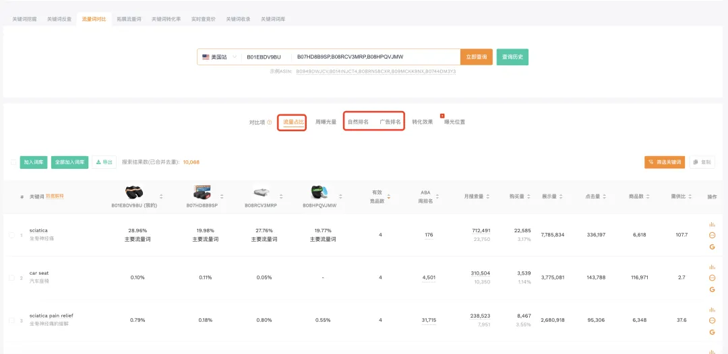Open bar chart icon in car seat row
728x354 pixels.
coord(712,267)
